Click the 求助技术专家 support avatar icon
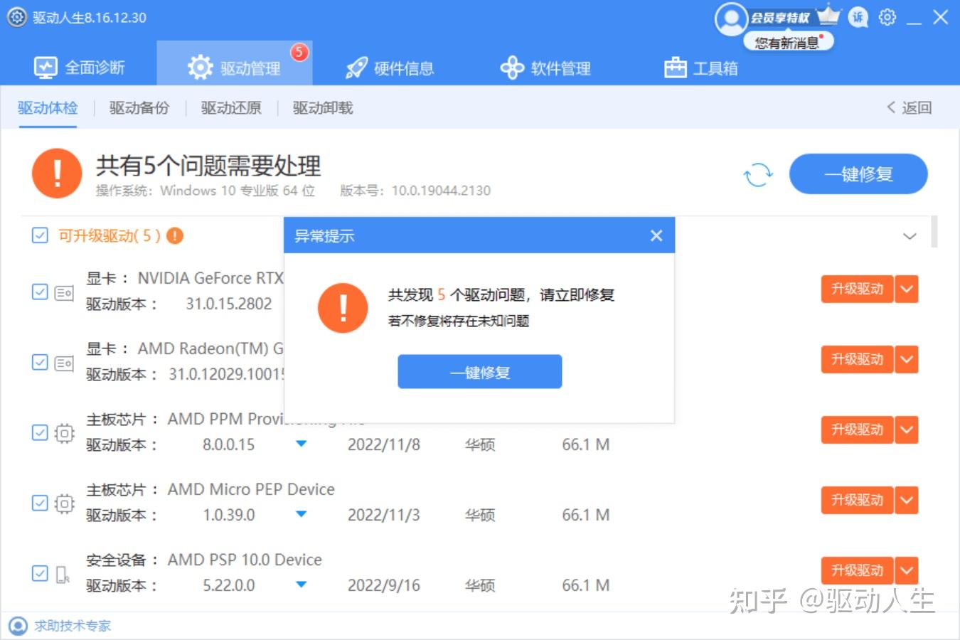Image resolution: width=960 pixels, height=640 pixels. (x=18, y=626)
